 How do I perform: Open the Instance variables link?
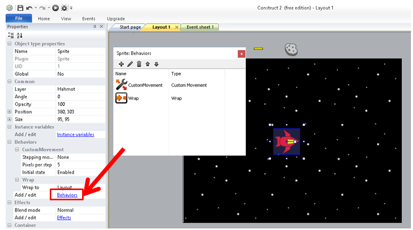75,135
